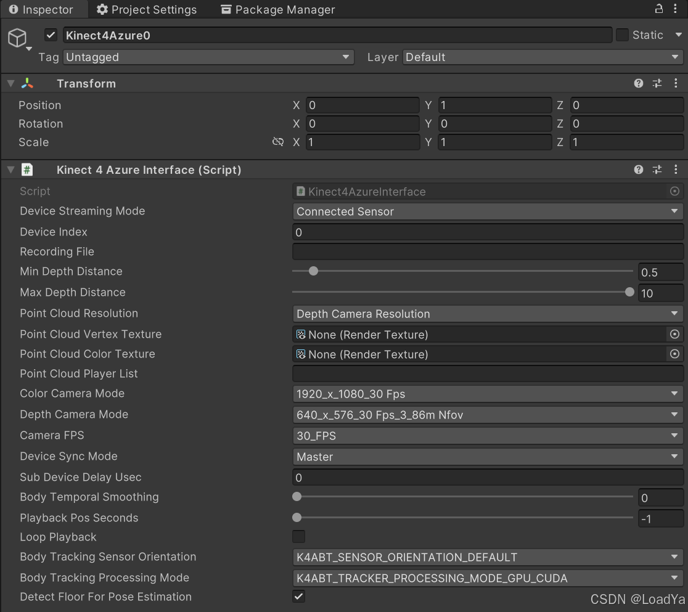Viewport: 688px width, 612px height.
Task: Click the Max Depth Distance slider handle
Action: pyautogui.click(x=629, y=292)
